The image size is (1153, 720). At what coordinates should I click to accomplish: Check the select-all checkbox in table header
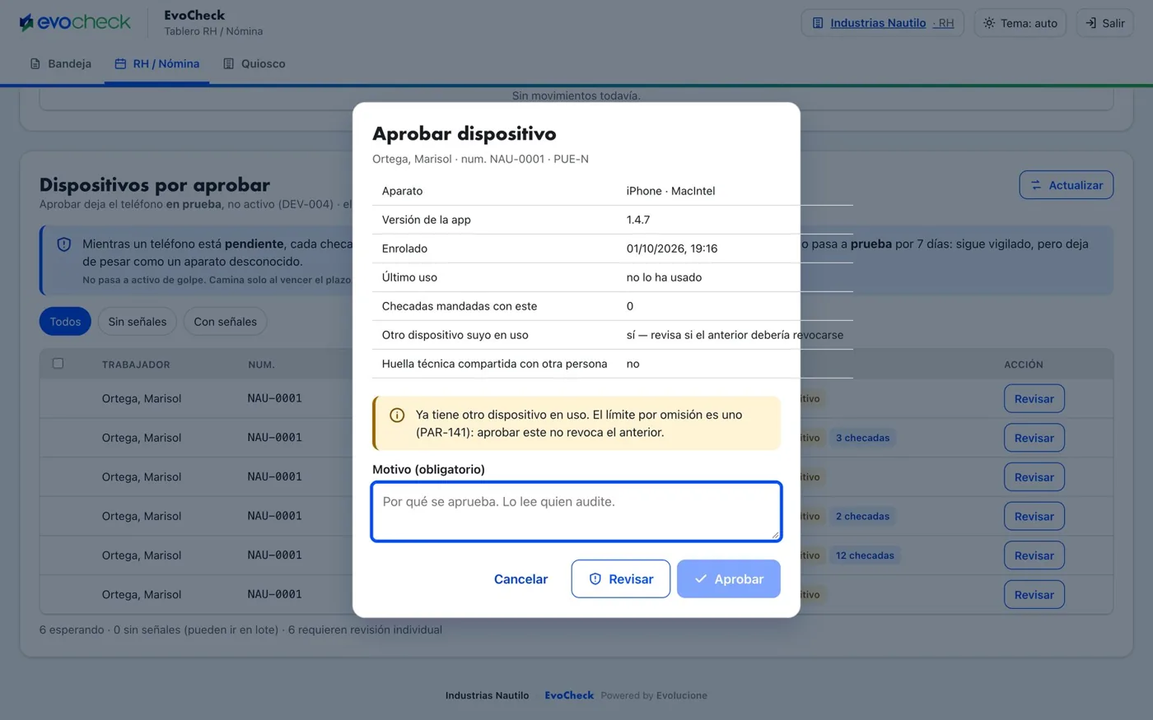[x=58, y=364]
